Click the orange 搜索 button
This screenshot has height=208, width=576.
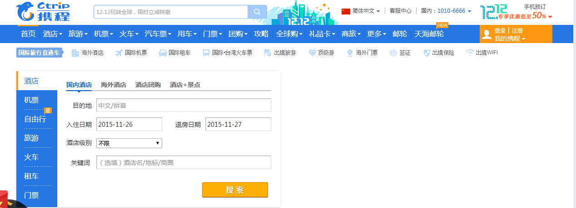coord(235,190)
